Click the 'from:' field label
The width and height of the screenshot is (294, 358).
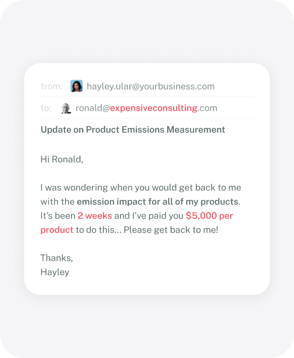click(x=51, y=87)
